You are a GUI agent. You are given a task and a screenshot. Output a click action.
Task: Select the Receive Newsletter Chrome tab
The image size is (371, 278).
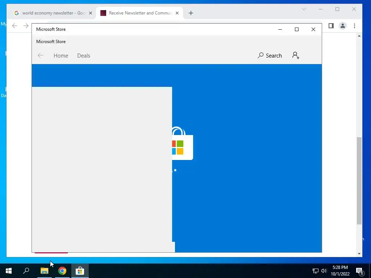coord(139,13)
